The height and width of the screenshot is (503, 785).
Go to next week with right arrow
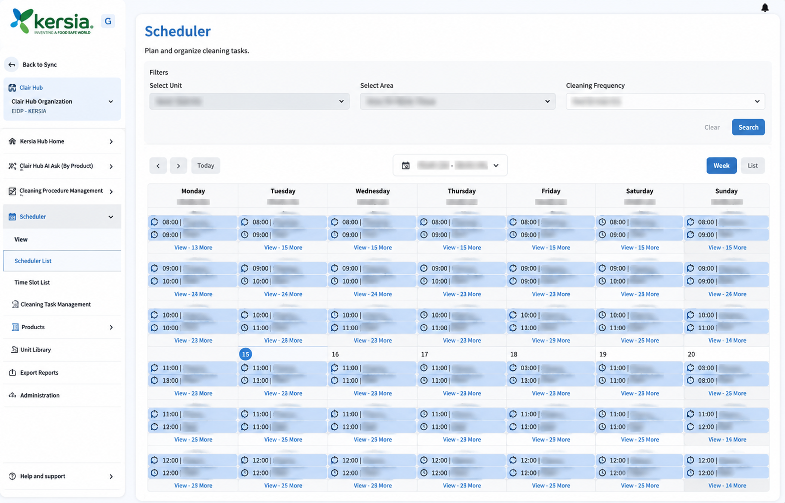178,166
